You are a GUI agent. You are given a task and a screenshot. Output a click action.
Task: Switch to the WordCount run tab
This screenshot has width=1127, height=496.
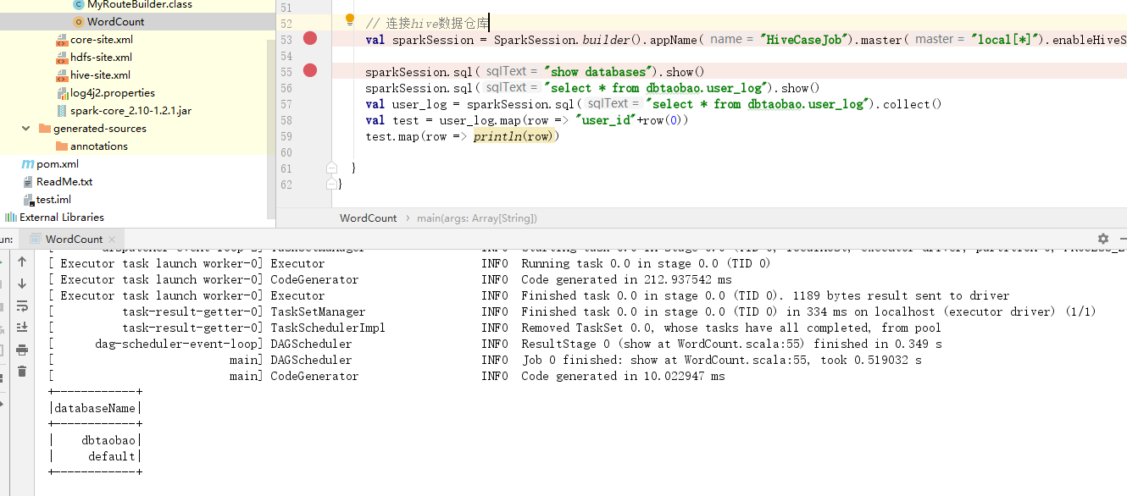[74, 240]
